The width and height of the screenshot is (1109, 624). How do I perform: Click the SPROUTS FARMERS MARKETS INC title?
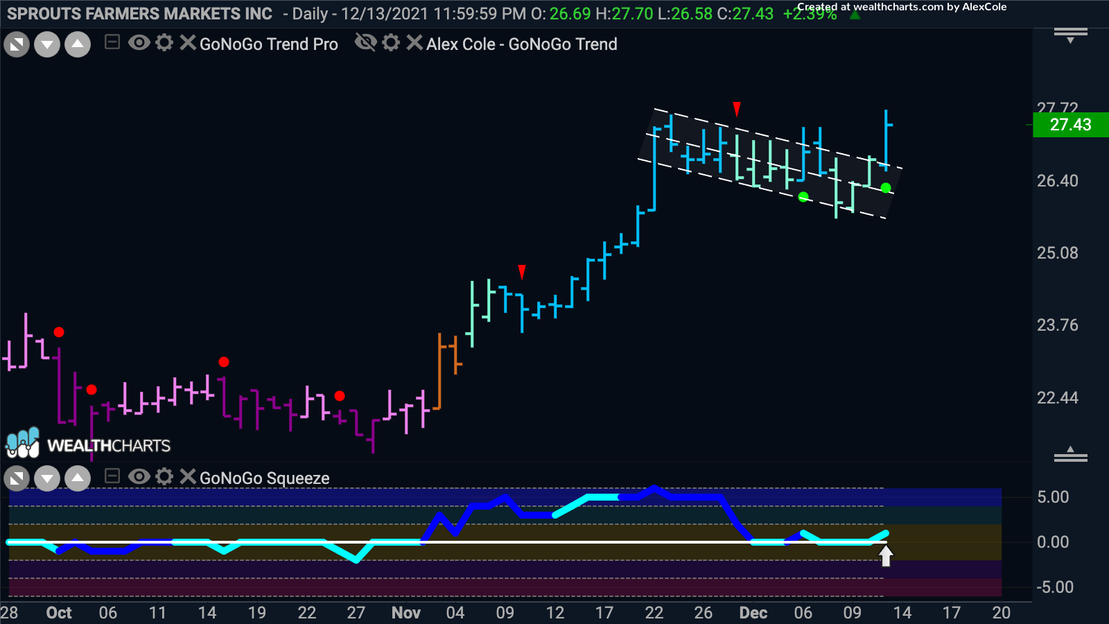pyautogui.click(x=139, y=14)
